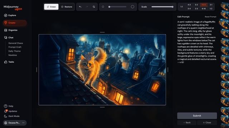This screenshot has width=229, height=128.
Task: Choose the 2:3 aspect ratio
Action: 196,9
